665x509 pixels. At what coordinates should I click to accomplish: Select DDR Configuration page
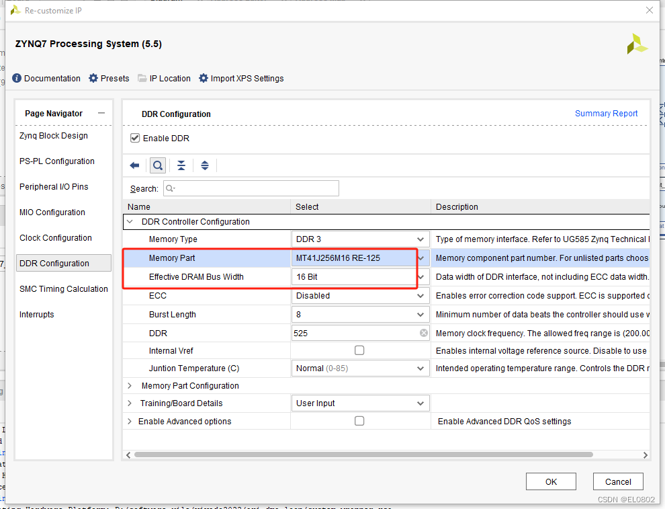(x=64, y=263)
